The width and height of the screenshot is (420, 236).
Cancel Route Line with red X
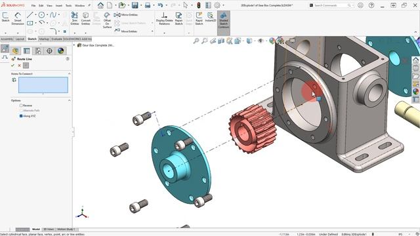[19, 66]
